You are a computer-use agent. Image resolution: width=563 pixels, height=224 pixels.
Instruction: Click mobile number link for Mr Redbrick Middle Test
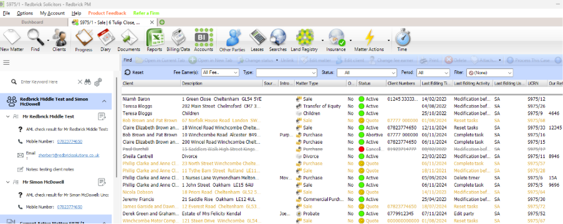pos(70,142)
